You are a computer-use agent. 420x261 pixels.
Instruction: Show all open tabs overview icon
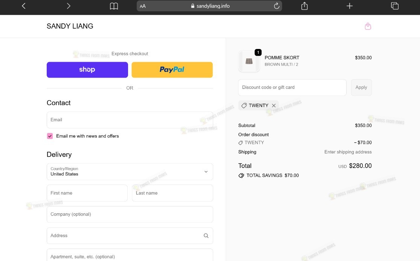394,6
